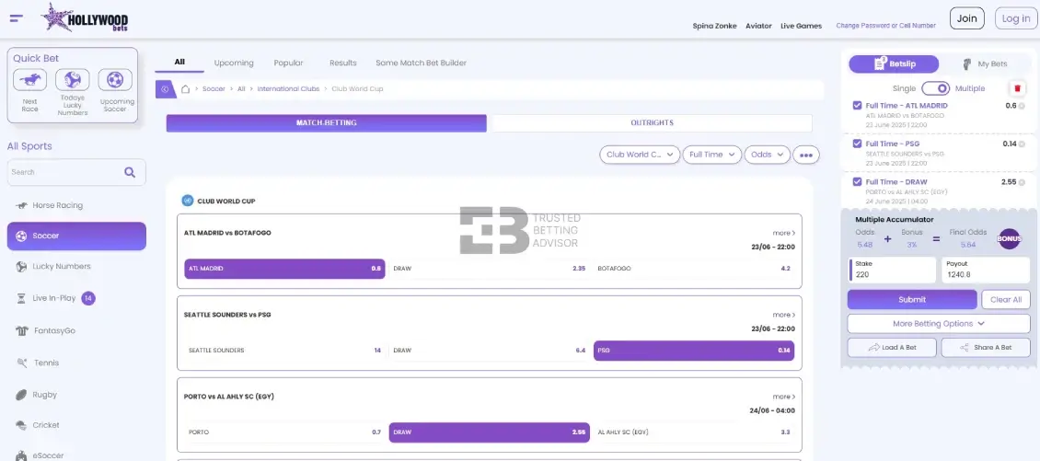Deselect Porto match DRAW 2.55 odds

point(490,432)
